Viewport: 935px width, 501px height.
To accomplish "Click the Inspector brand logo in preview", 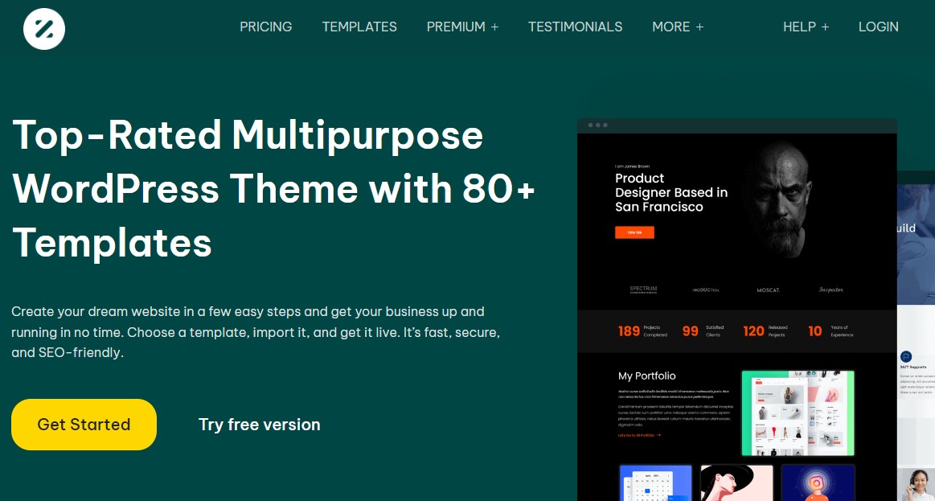I will (x=830, y=290).
